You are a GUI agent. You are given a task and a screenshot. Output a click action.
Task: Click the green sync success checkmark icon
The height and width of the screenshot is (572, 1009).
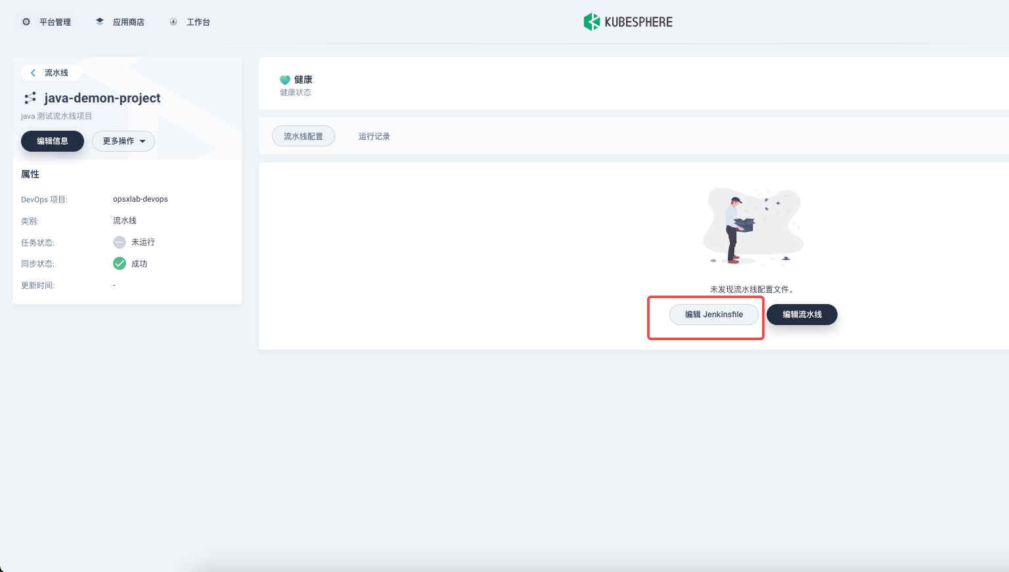coord(120,263)
